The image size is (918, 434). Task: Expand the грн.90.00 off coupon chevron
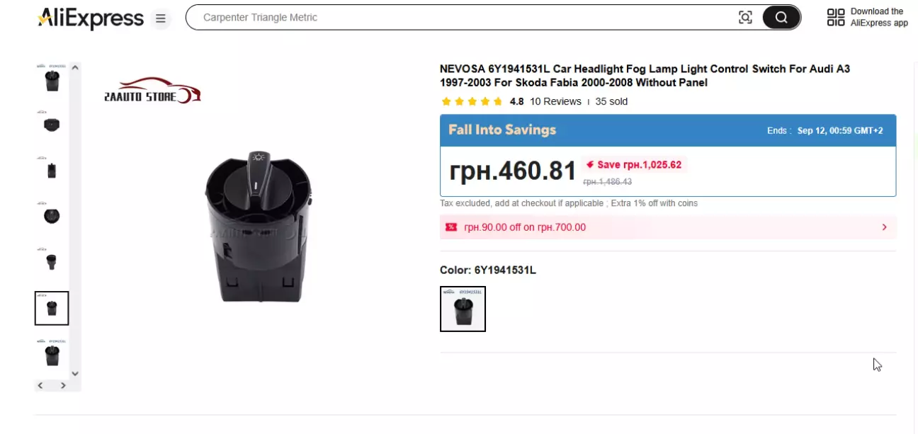coord(884,227)
